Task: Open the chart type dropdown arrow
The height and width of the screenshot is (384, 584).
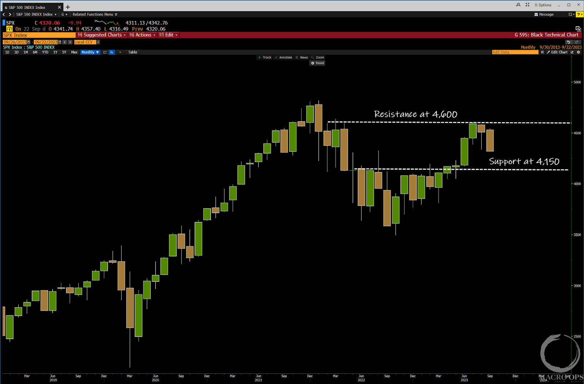Action: [120, 52]
